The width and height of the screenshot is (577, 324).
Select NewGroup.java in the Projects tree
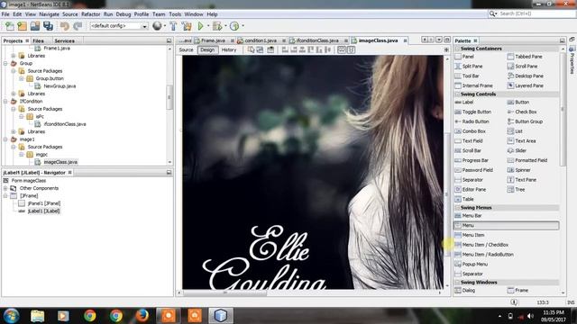(60, 86)
